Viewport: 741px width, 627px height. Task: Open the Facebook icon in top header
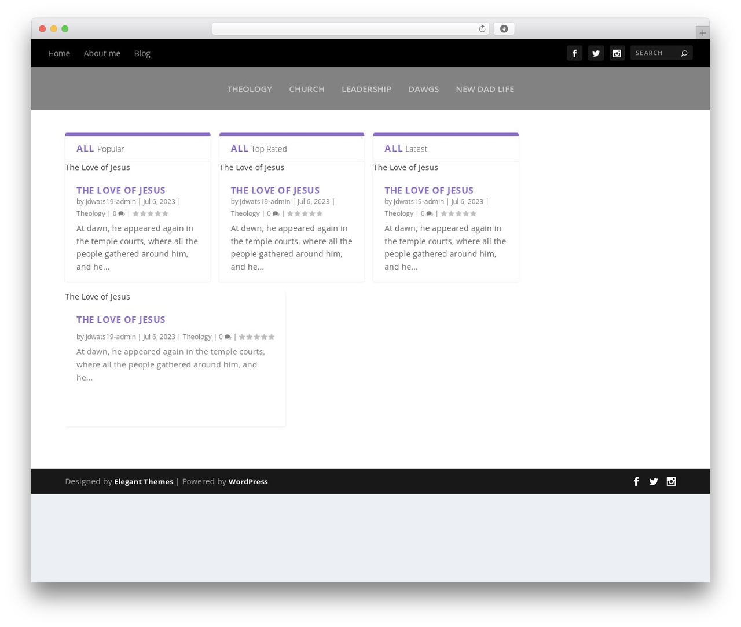[574, 53]
